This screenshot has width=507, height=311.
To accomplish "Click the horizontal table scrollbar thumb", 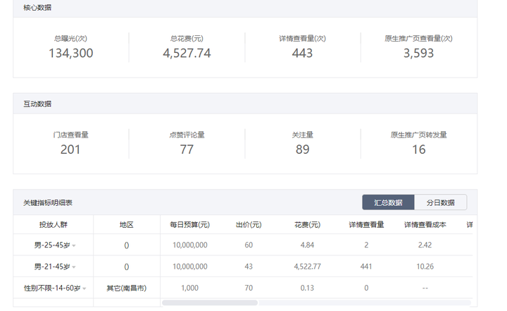I will click(210, 303).
